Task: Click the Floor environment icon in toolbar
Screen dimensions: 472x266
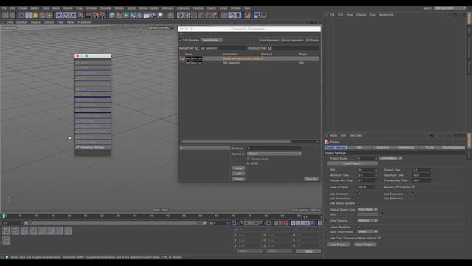Action: point(147,16)
